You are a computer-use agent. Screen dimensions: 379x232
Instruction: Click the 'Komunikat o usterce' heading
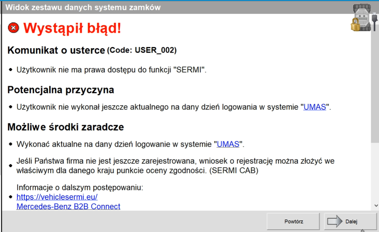pos(56,50)
